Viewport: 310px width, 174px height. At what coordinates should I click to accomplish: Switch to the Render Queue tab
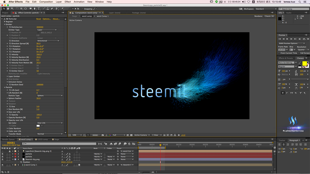(8, 139)
